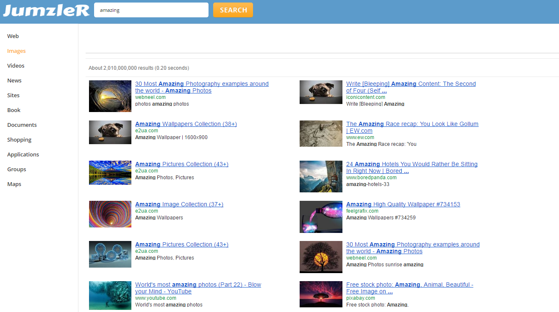The height and width of the screenshot is (312, 559).
Task: Open 'Amazing Image Collection (37+)' link
Action: (x=179, y=204)
